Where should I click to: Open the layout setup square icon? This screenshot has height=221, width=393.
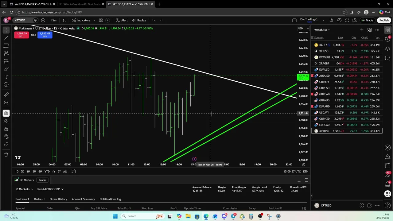coord(294,20)
